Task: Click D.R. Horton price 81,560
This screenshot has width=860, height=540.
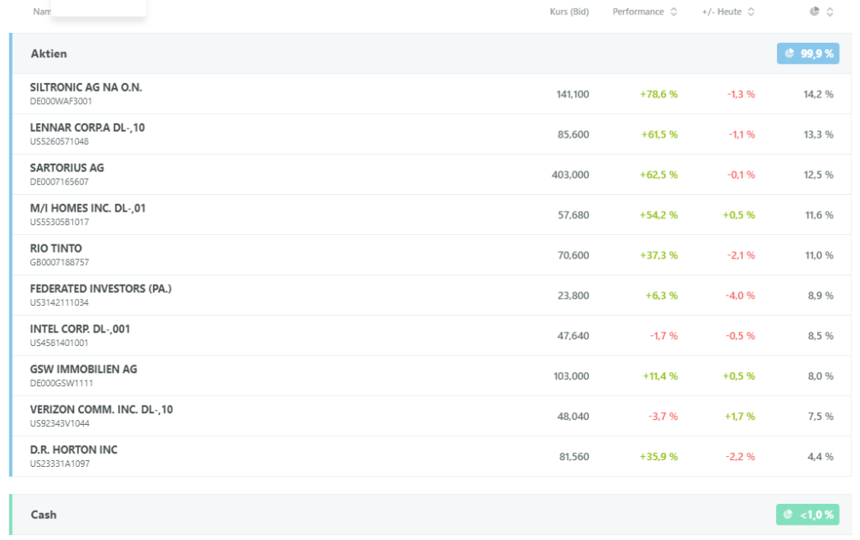Action: pyautogui.click(x=574, y=457)
